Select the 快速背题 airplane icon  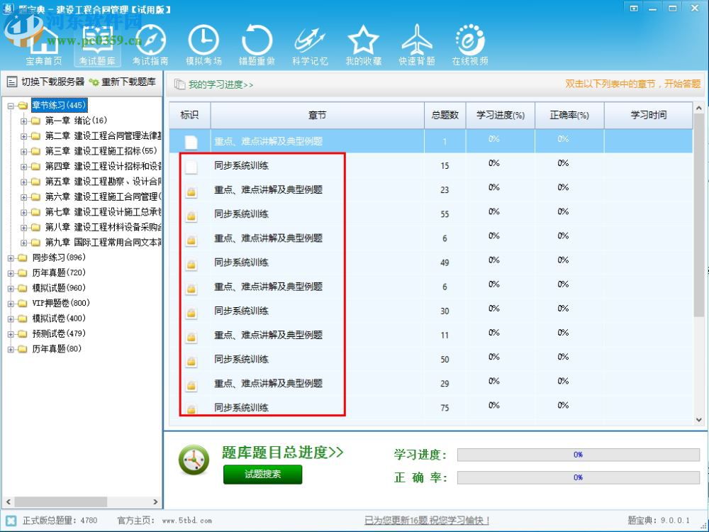[x=416, y=40]
